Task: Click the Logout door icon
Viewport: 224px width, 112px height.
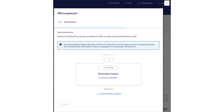Action: pos(159,3)
